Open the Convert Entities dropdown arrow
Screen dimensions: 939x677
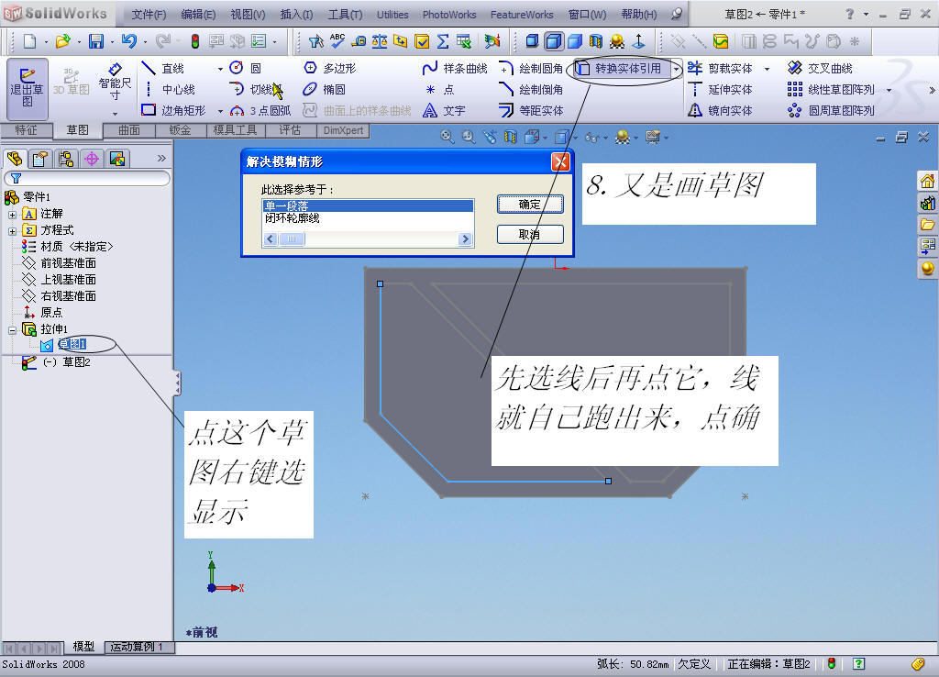coord(676,69)
